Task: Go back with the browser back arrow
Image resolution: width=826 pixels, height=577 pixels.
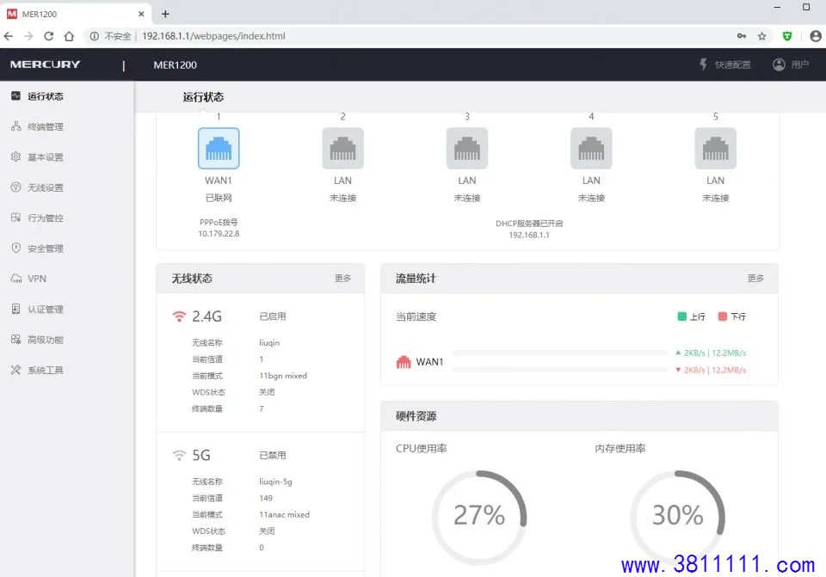Action: click(x=9, y=36)
